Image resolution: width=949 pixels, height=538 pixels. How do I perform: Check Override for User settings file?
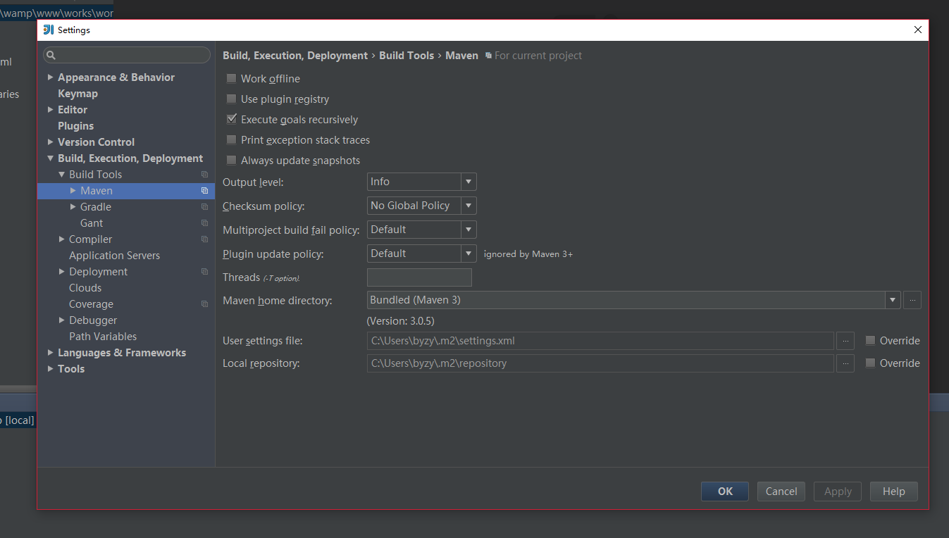tap(870, 340)
